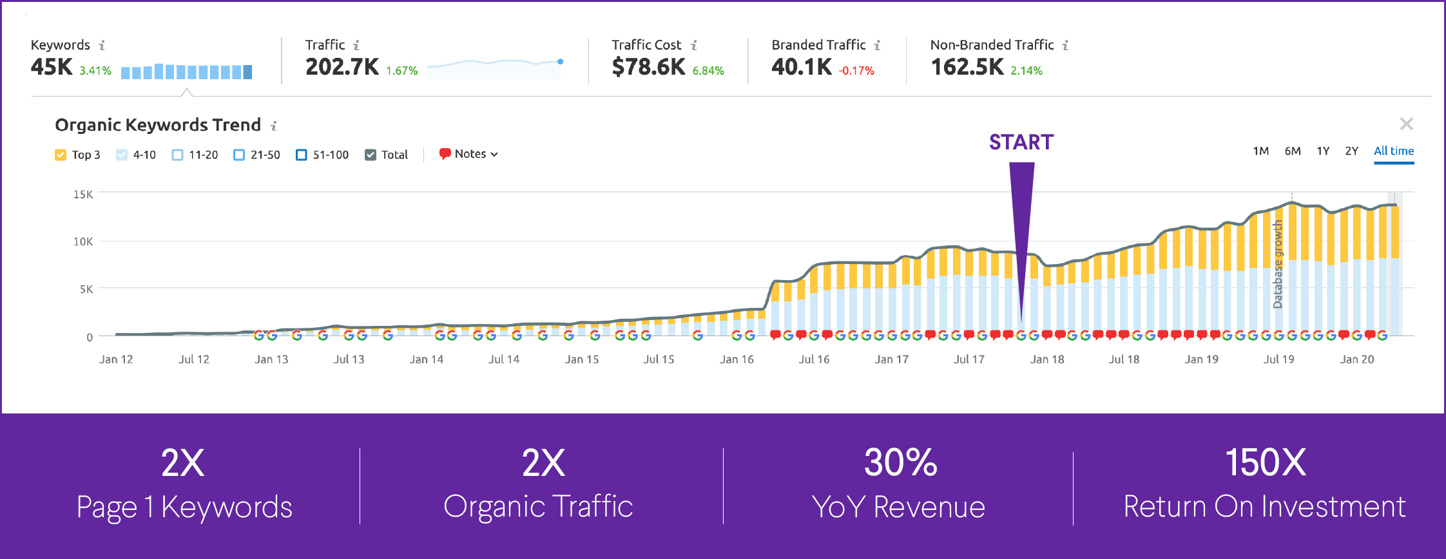The height and width of the screenshot is (559, 1446).
Task: Click the Traffic Cost $78.6K value
Action: tap(648, 67)
